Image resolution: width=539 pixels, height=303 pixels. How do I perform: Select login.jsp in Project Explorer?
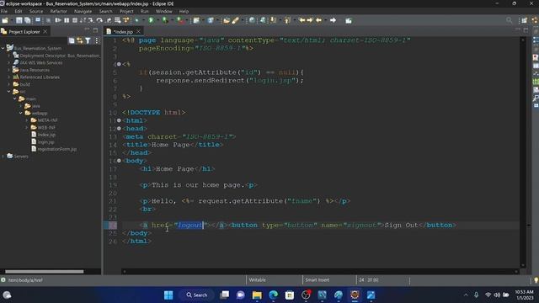point(45,142)
